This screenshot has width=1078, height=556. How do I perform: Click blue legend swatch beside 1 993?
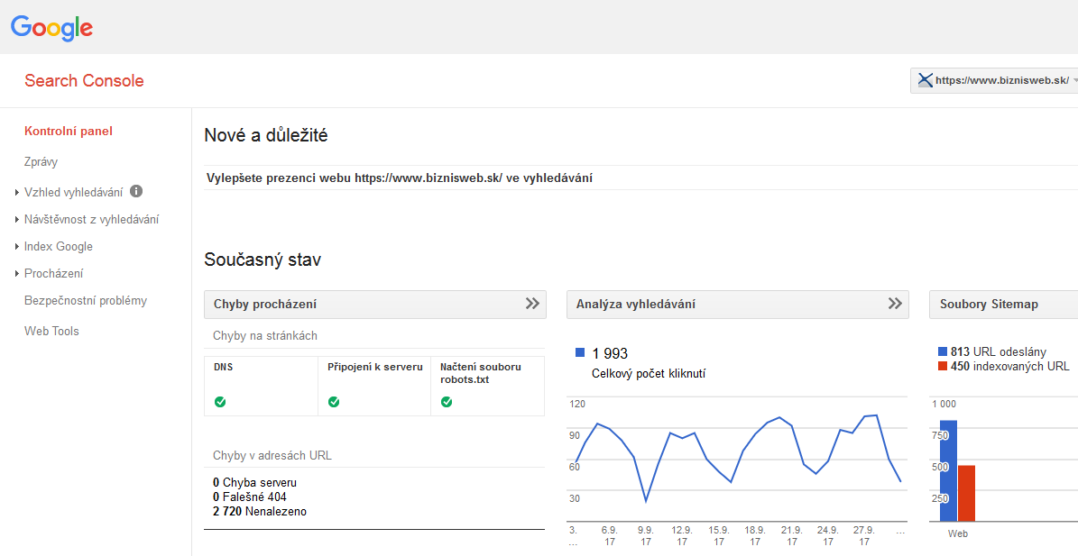click(579, 353)
